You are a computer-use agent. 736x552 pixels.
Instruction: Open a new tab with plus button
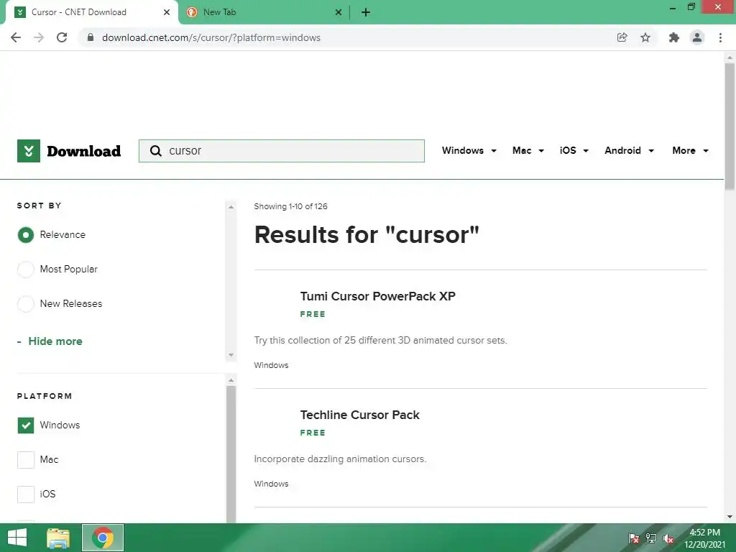tap(366, 12)
